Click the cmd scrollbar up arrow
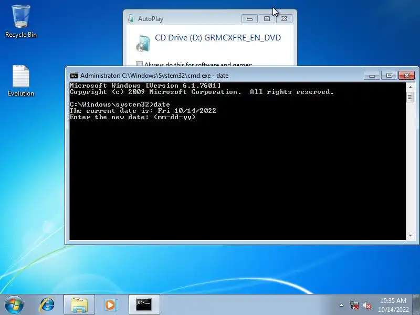420x315 pixels. [411, 87]
